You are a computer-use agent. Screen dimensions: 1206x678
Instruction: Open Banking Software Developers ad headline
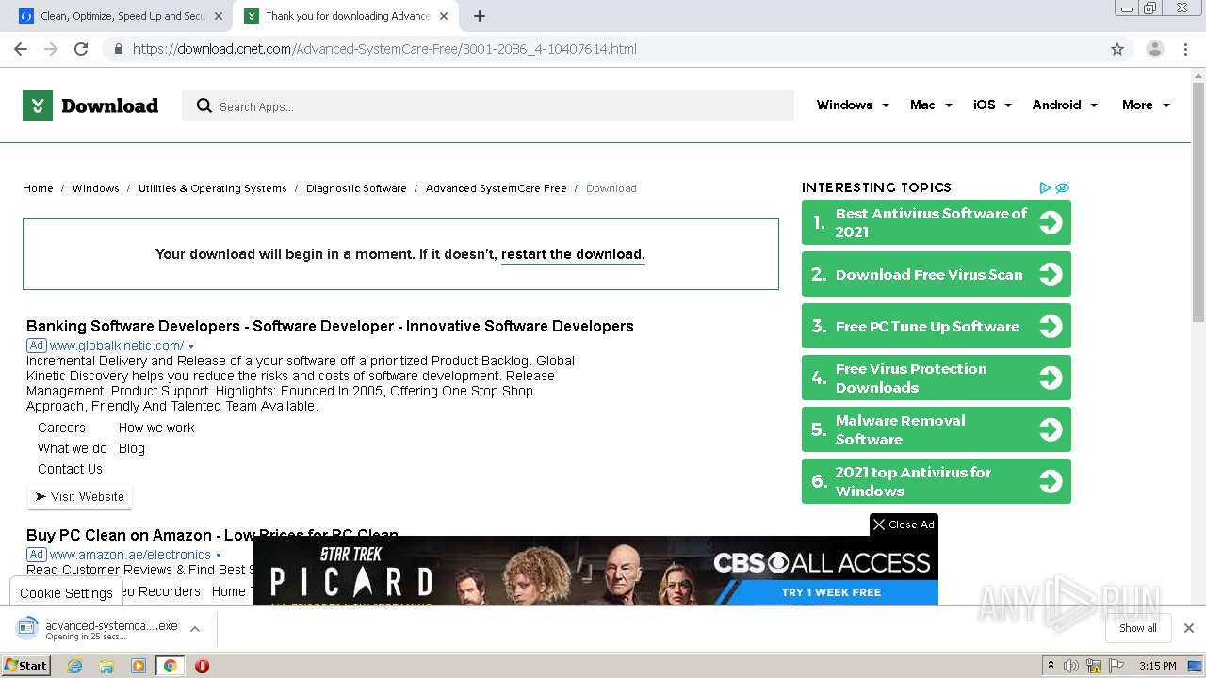(330, 326)
